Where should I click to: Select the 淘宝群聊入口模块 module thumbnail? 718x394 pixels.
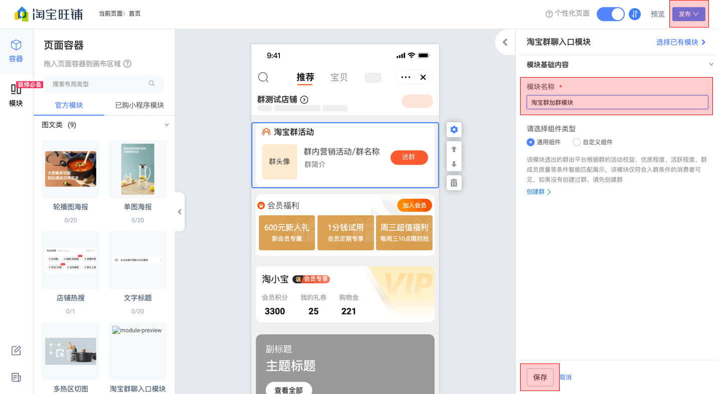pos(138,351)
